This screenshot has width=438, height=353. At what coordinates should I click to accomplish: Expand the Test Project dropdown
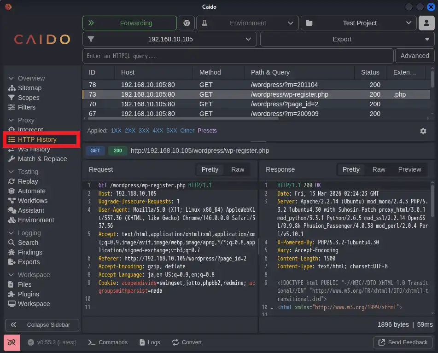click(x=359, y=23)
